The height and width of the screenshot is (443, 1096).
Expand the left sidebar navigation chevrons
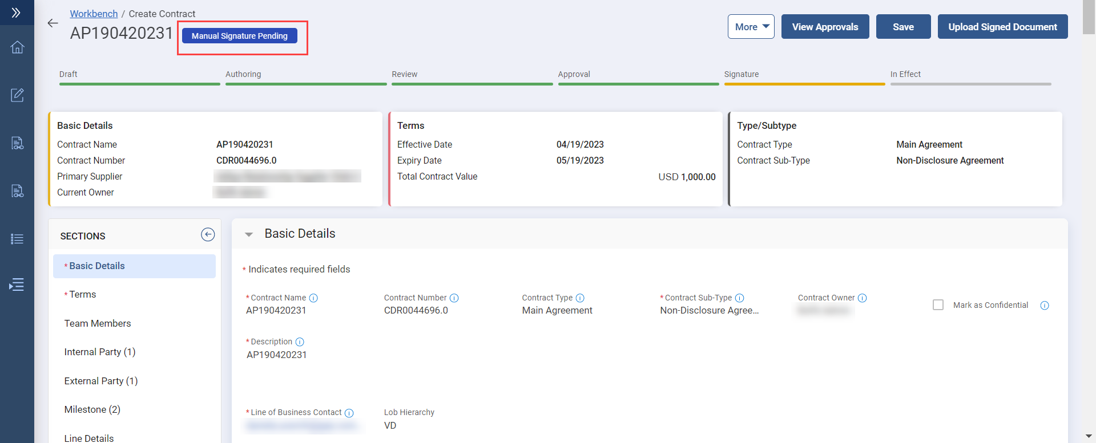17,13
